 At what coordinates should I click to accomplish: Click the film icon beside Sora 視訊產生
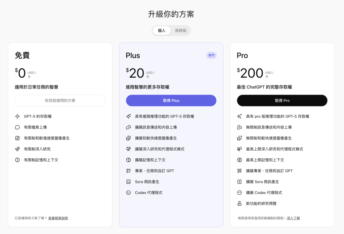pyautogui.click(x=129, y=182)
